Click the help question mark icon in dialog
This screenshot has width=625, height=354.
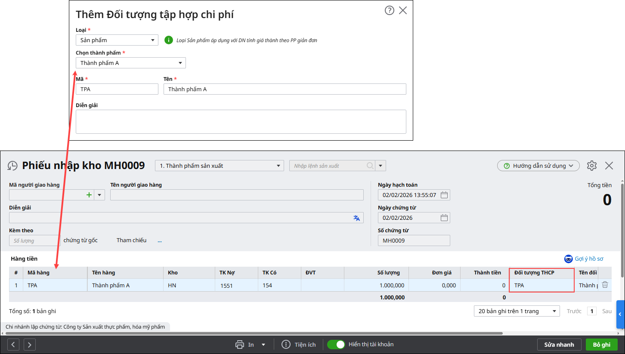389,11
